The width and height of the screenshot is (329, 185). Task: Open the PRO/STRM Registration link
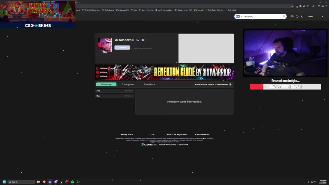pos(177,134)
